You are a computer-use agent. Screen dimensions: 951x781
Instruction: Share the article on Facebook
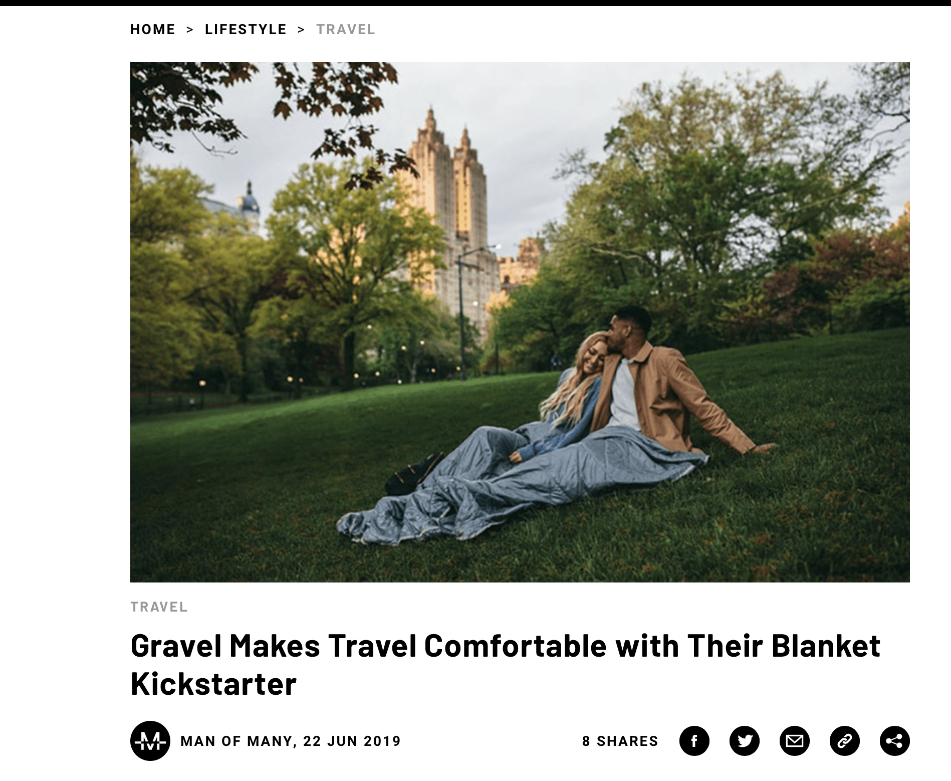(x=694, y=740)
